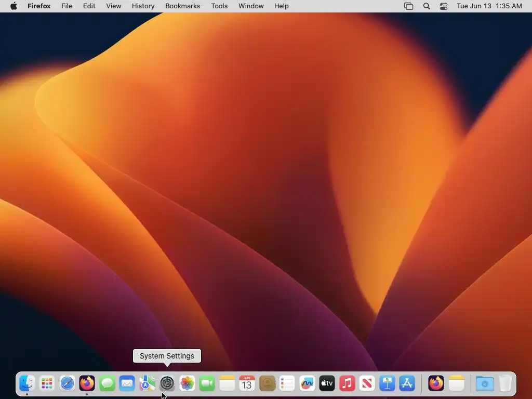Open Freeform from the Dock
This screenshot has width=532, height=399.
[x=307, y=383]
